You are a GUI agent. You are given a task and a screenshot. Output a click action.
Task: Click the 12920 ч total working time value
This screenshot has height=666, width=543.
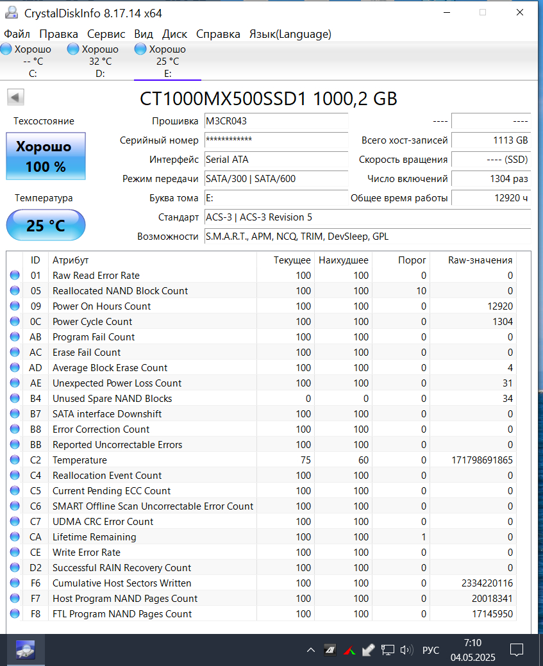tap(491, 198)
